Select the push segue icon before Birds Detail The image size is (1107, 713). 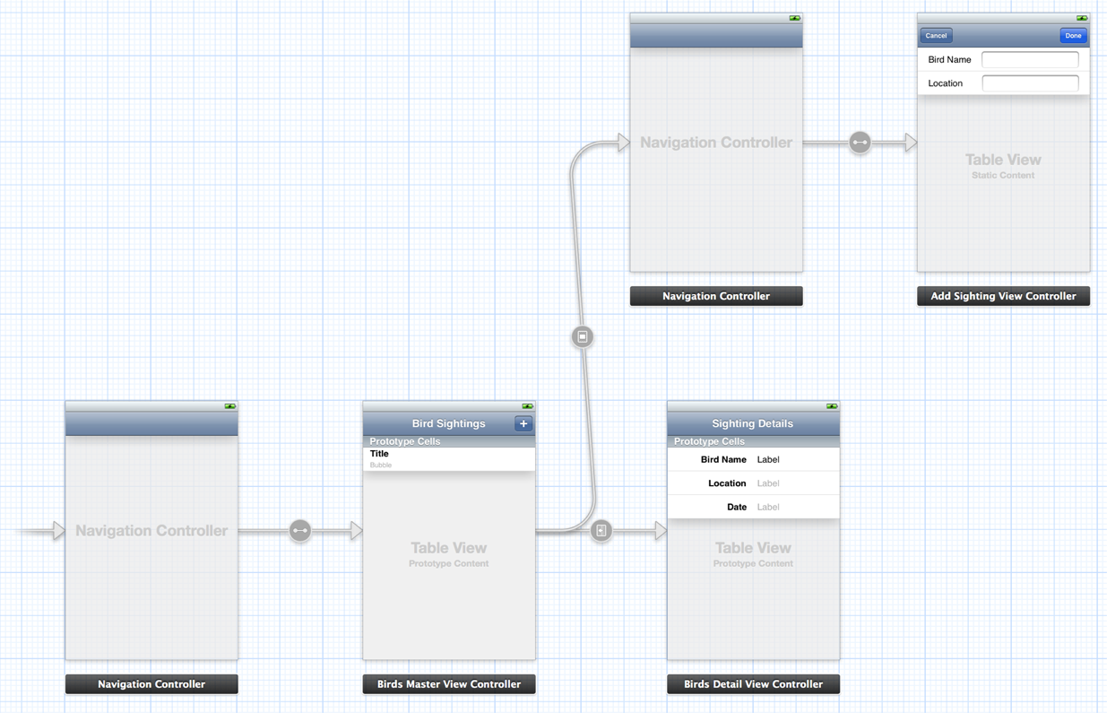click(601, 531)
